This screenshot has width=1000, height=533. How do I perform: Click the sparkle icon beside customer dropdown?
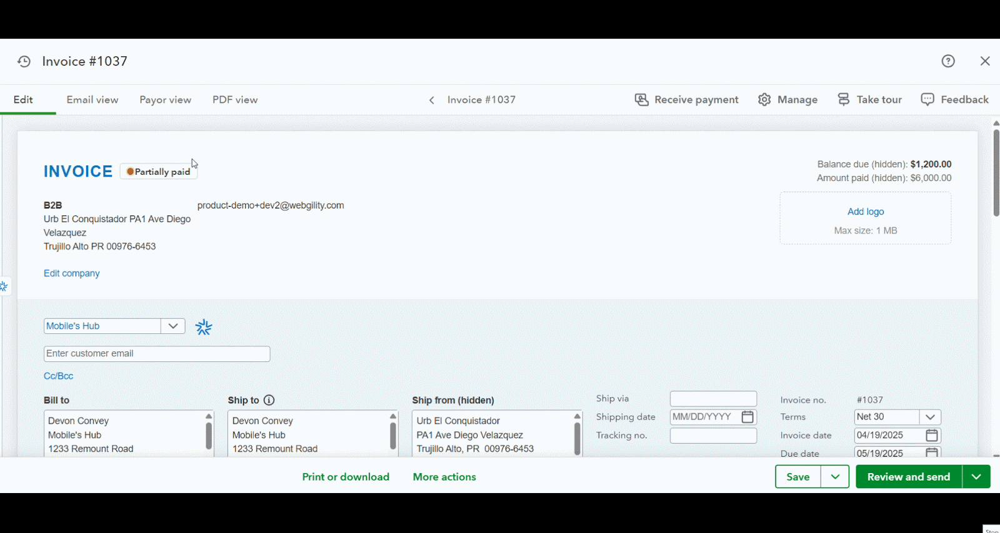pos(204,327)
